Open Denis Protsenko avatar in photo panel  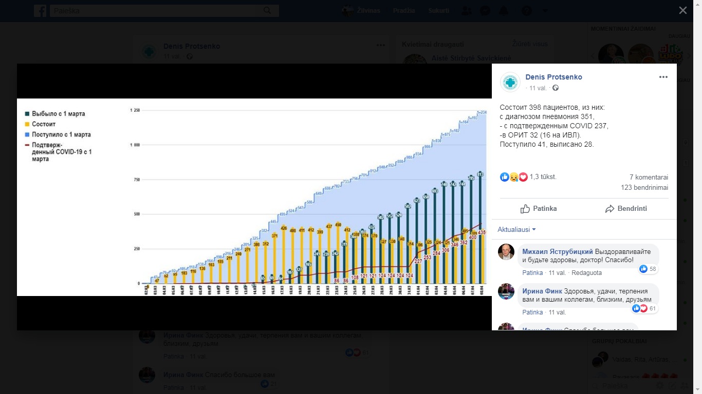[x=510, y=82]
